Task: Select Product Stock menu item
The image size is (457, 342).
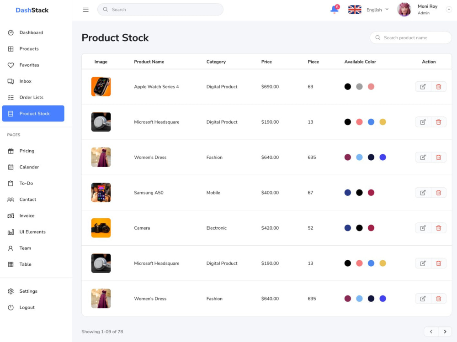Action: point(33,113)
